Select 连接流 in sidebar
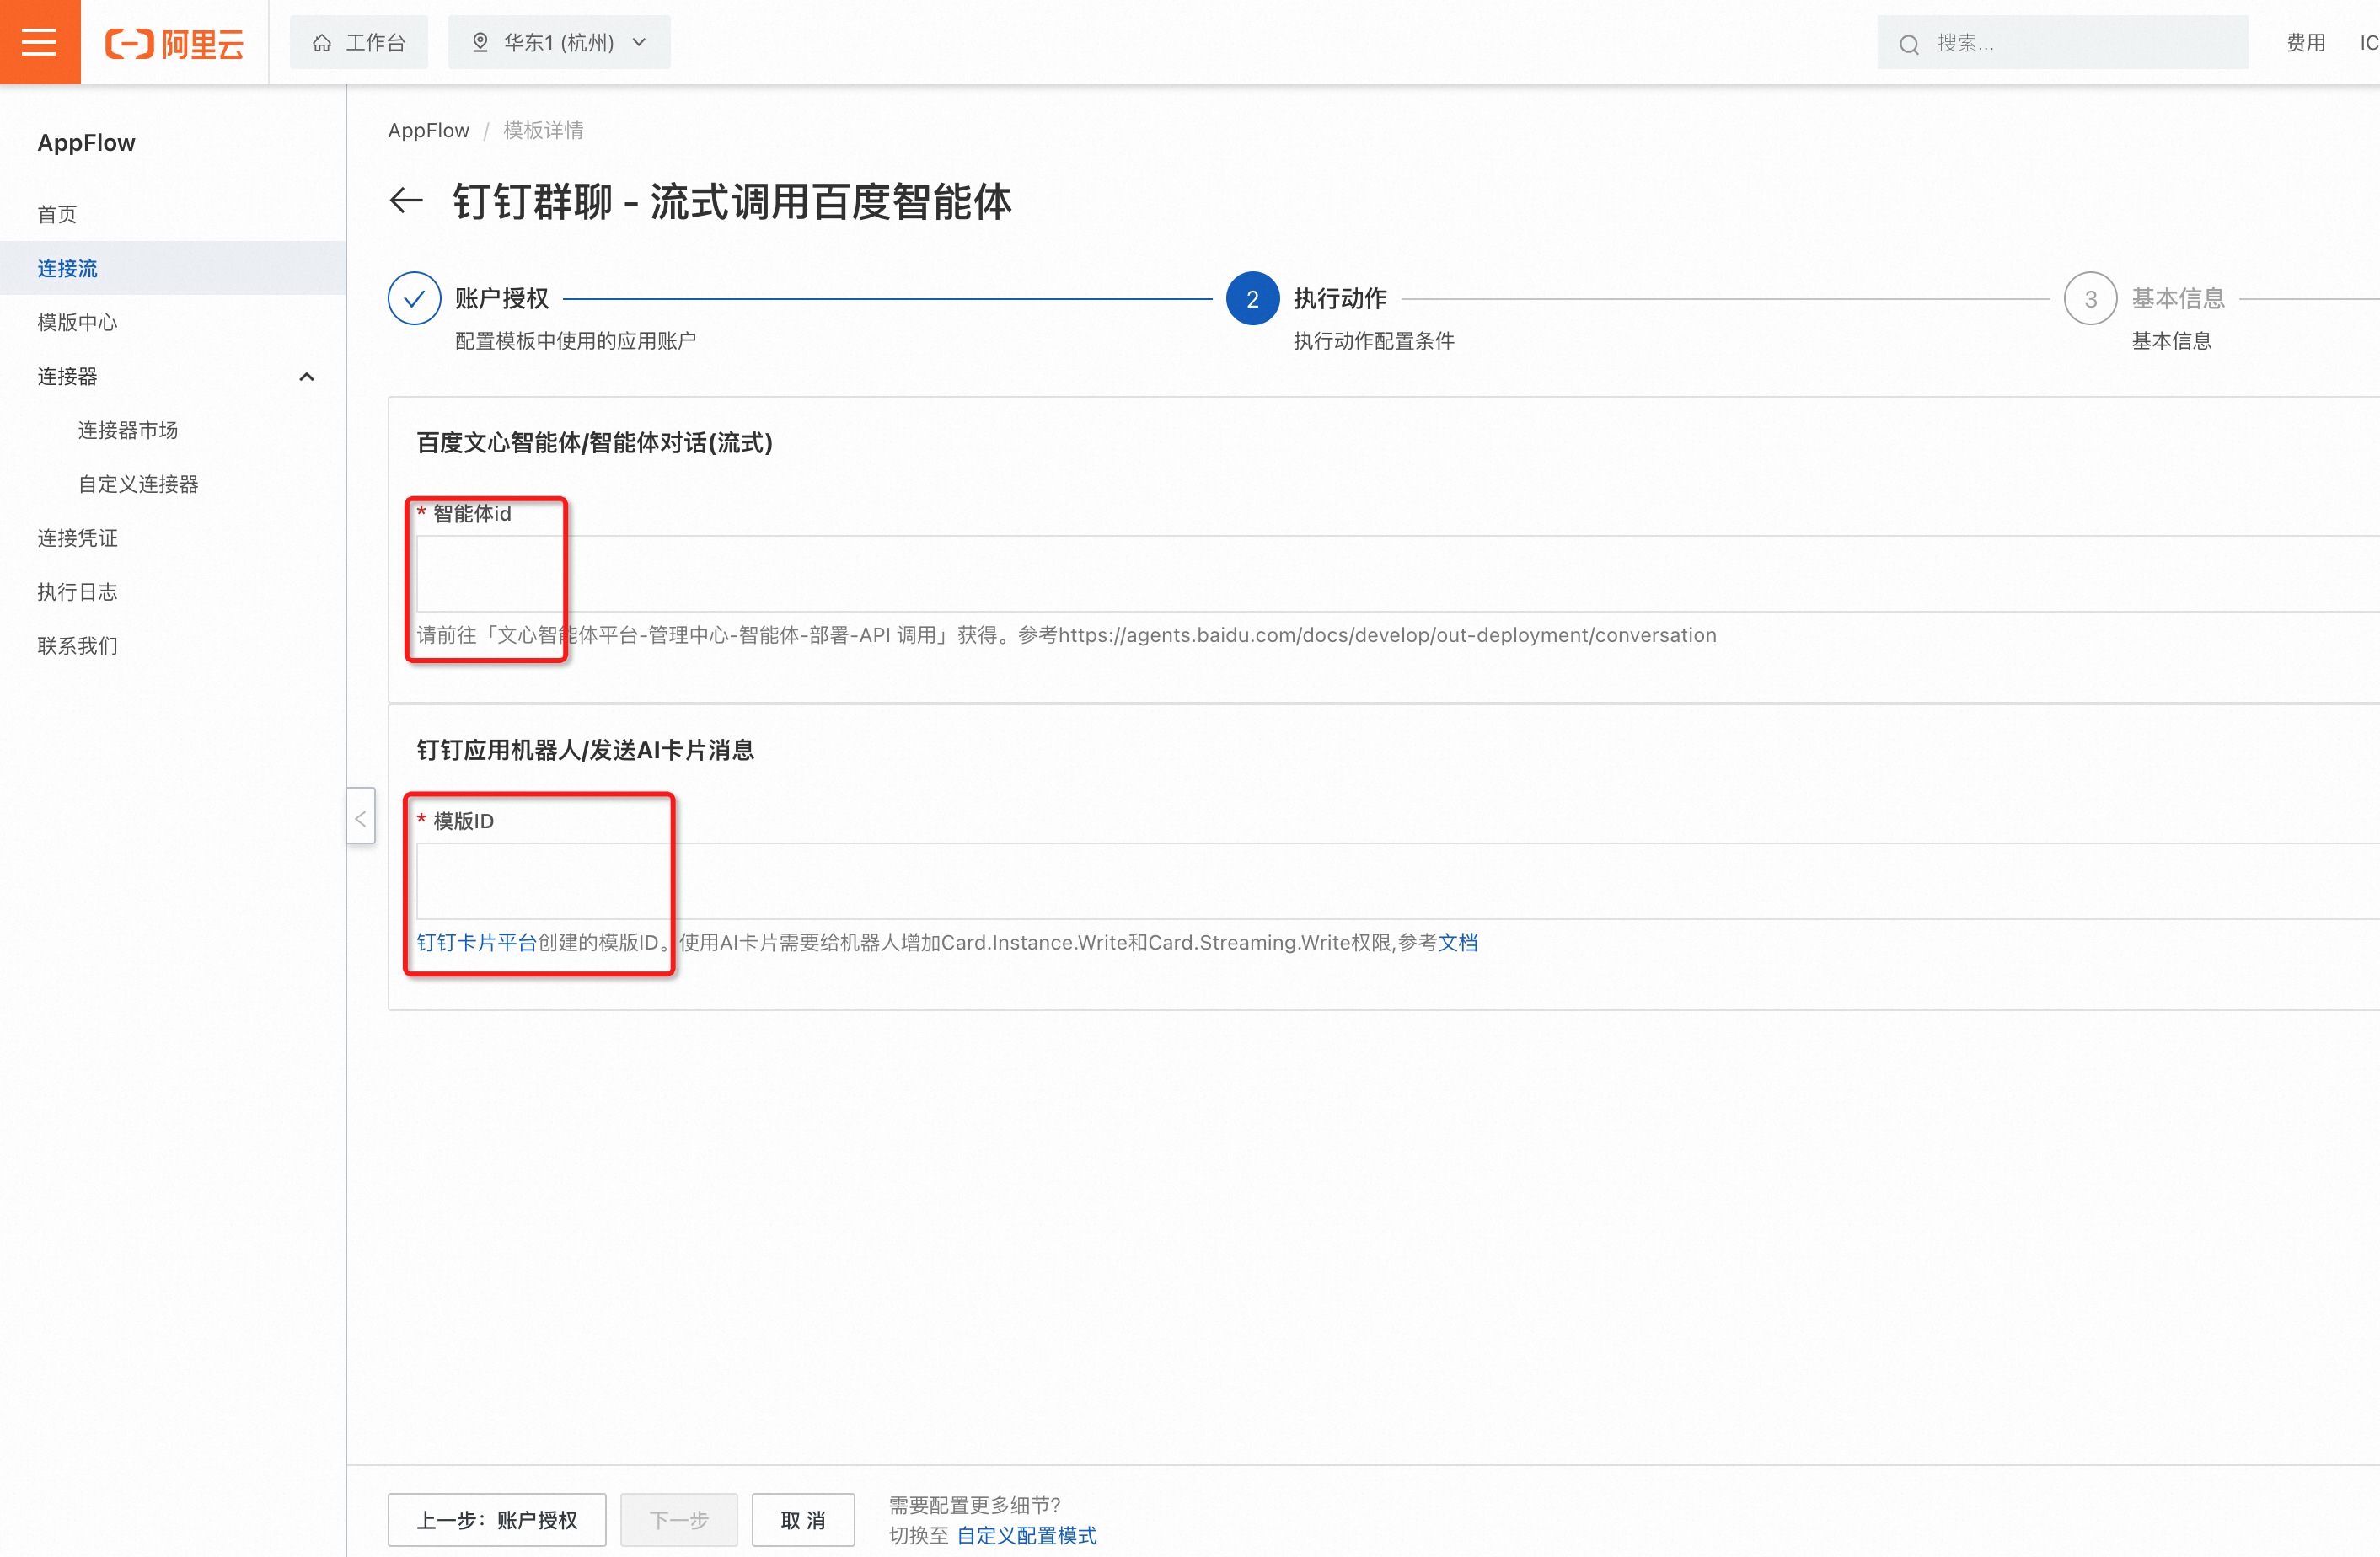 [68, 268]
